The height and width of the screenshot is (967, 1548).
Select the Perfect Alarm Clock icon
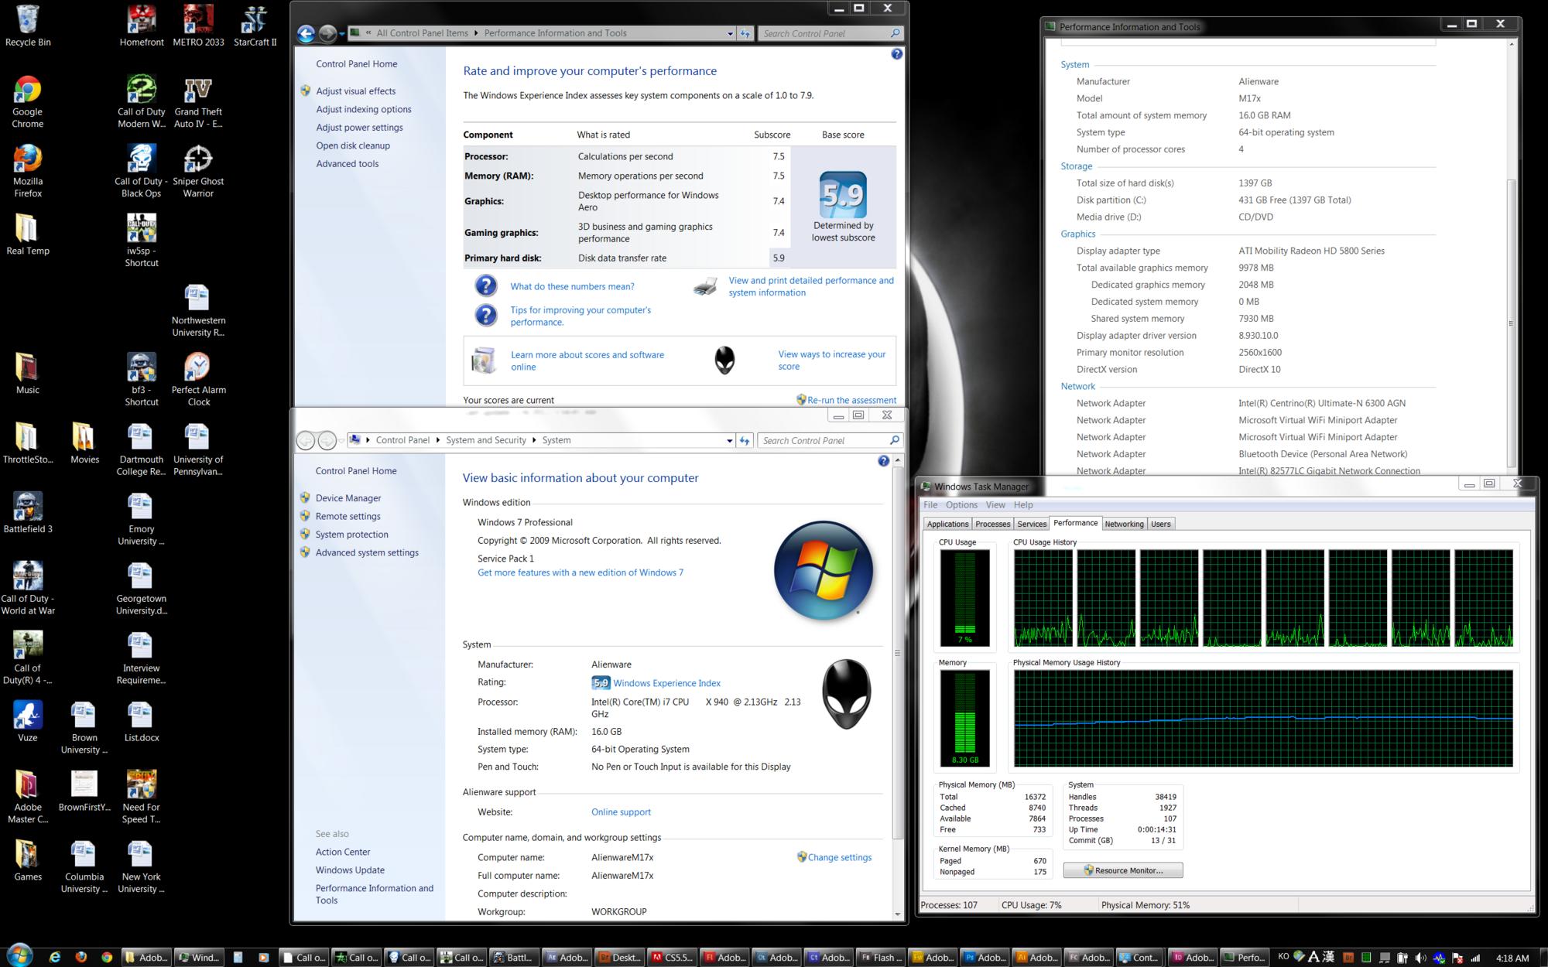[198, 380]
